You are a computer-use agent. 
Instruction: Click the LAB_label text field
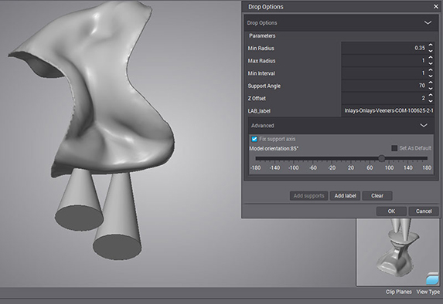pos(387,110)
